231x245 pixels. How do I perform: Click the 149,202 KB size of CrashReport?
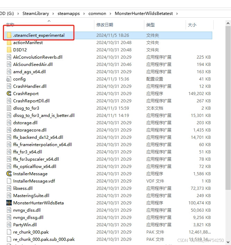tap(199, 94)
